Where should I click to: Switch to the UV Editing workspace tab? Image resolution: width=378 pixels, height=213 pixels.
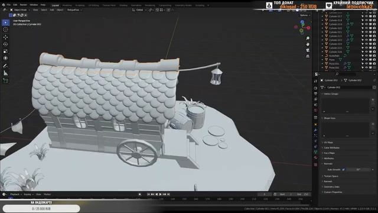point(93,5)
